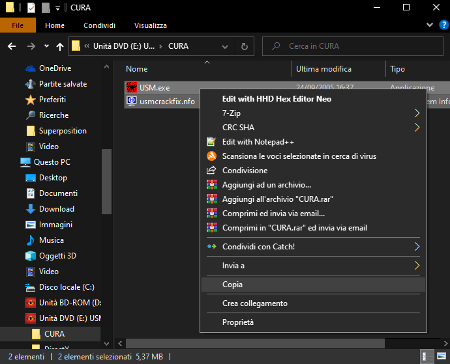Click Properties icon in quick access toolbar
The width and height of the screenshot is (450, 364).
tap(31, 8)
